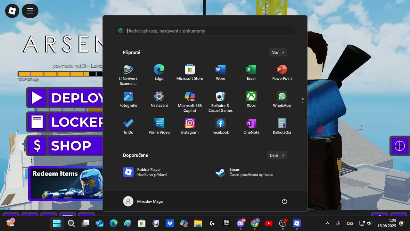
Task: Launch OneNote from pinned apps
Action: pyautogui.click(x=251, y=126)
